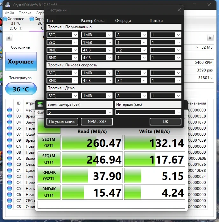Apply NVMe SSD preset button
Viewport: 219px width, 222px height.
97,122
